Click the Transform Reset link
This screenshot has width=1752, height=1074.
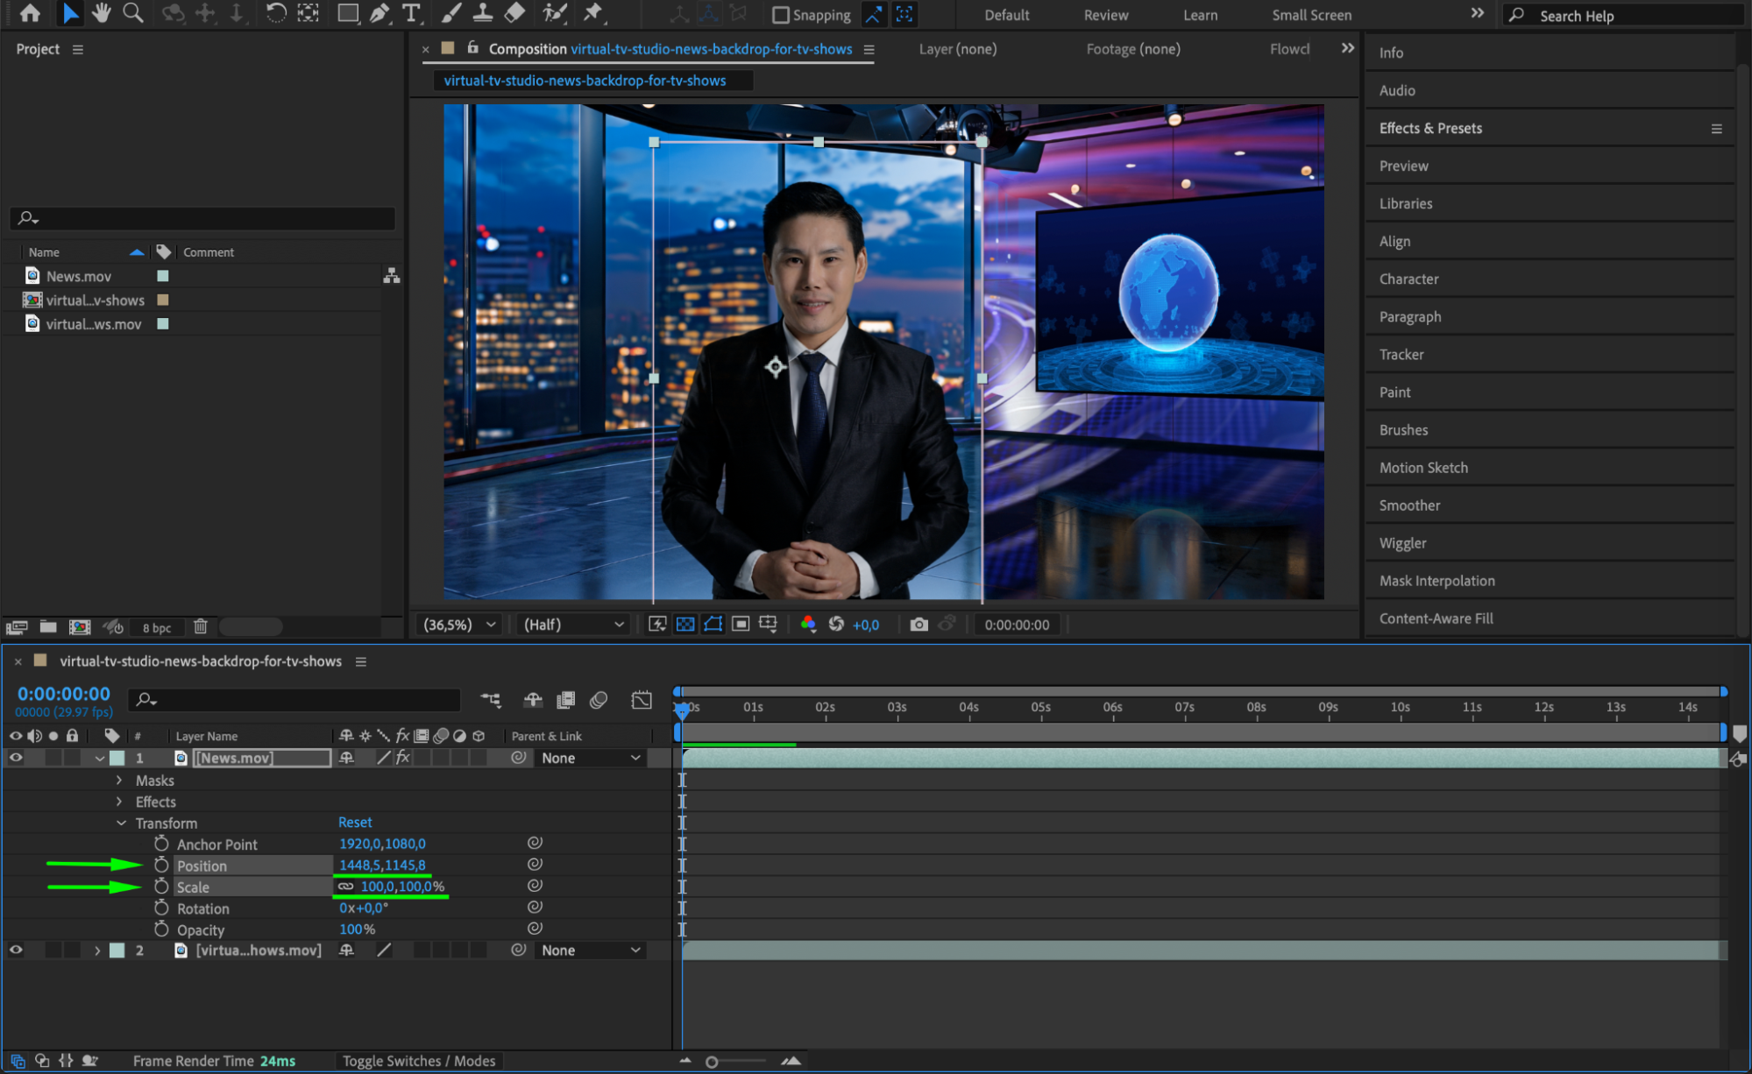[355, 823]
